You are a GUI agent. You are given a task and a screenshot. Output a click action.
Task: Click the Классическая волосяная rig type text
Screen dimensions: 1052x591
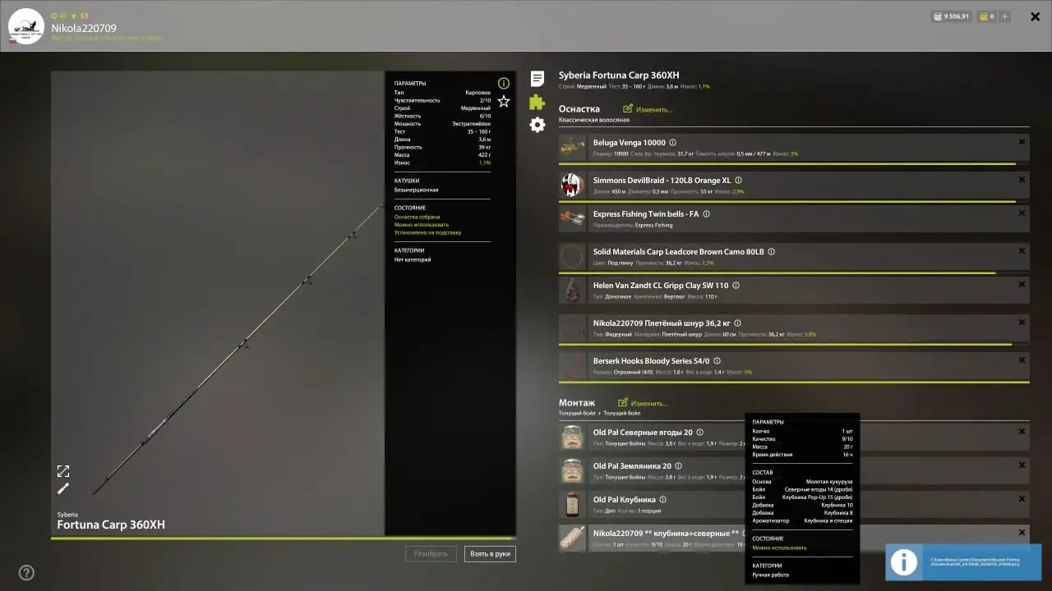point(594,120)
